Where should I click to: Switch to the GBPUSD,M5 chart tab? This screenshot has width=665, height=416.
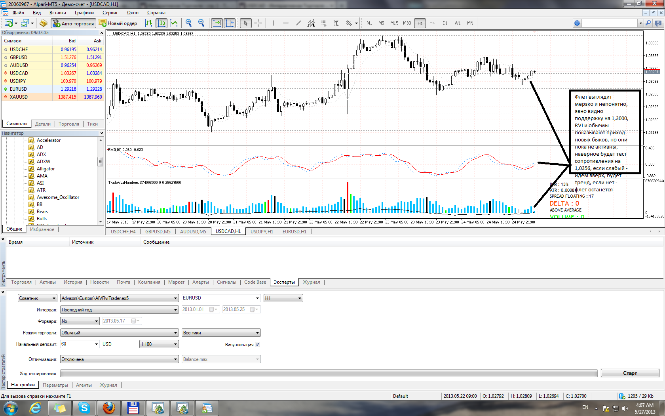coord(158,232)
